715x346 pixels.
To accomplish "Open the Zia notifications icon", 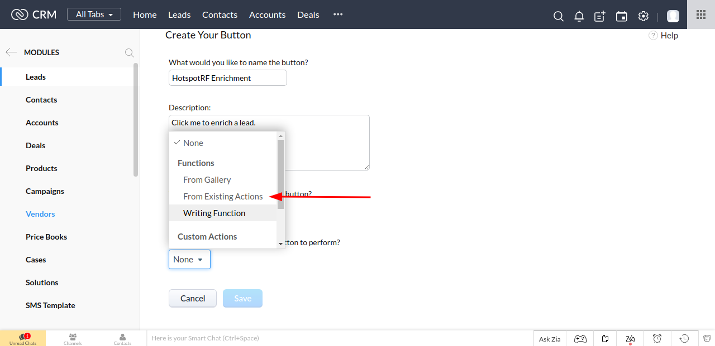I will click(631, 339).
